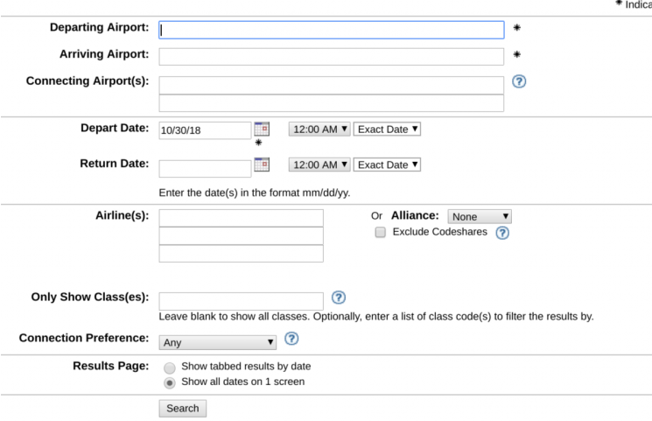Click help icon next to Connecting Airport(s)
The height and width of the screenshot is (421, 652).
click(x=519, y=81)
